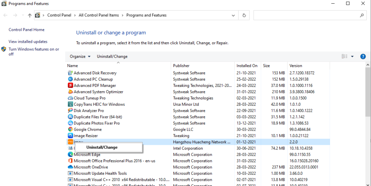Click the refresh button in address bar

244,15
